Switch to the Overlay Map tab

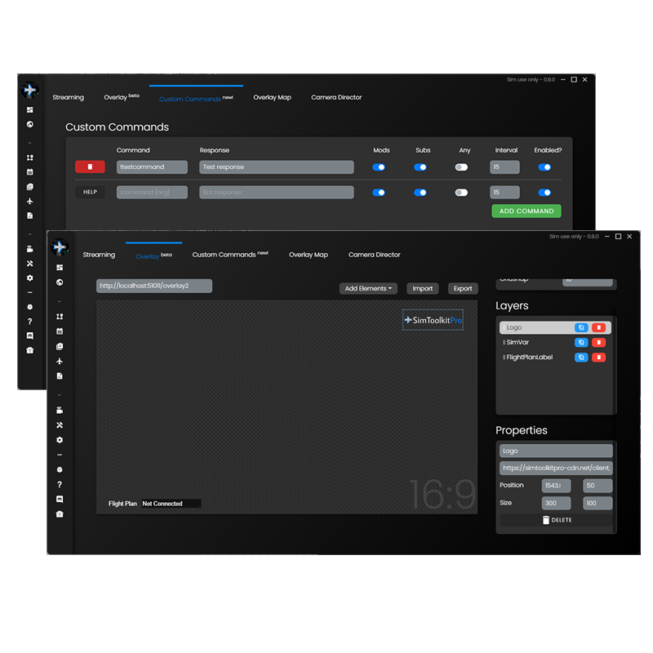point(309,255)
